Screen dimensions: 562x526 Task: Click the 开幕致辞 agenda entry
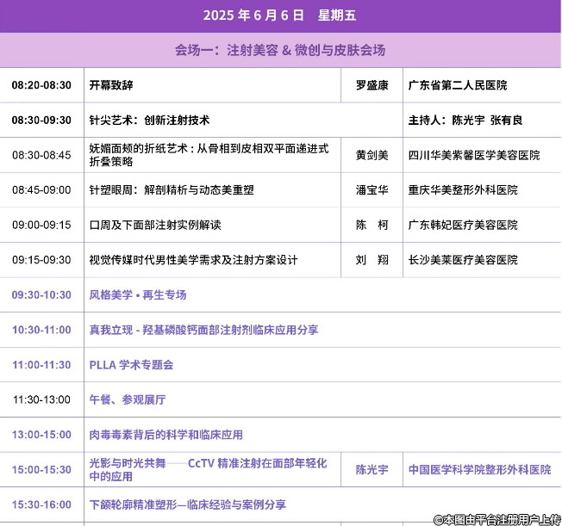[x=111, y=85]
